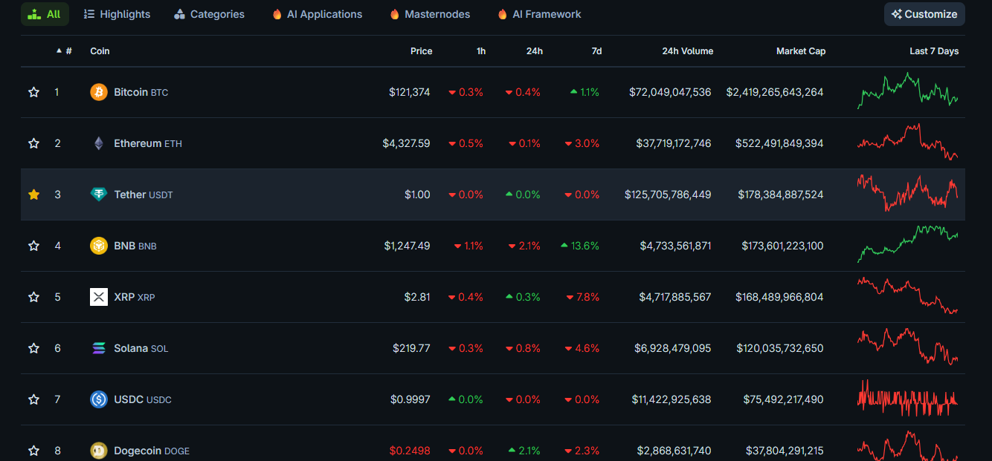Click Bitcoin market cap $2,419,265,643,264
The width and height of the screenshot is (992, 461).
[x=775, y=92]
